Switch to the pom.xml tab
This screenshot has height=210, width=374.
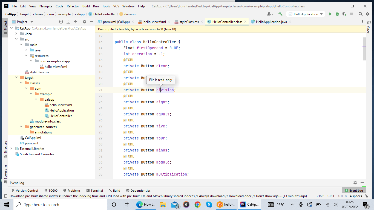pos(113,21)
